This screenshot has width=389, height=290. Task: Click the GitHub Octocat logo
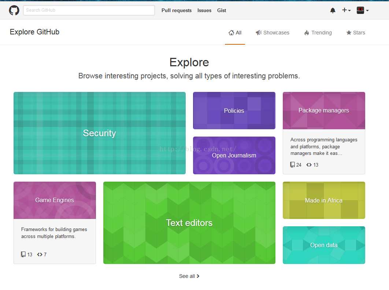[14, 10]
